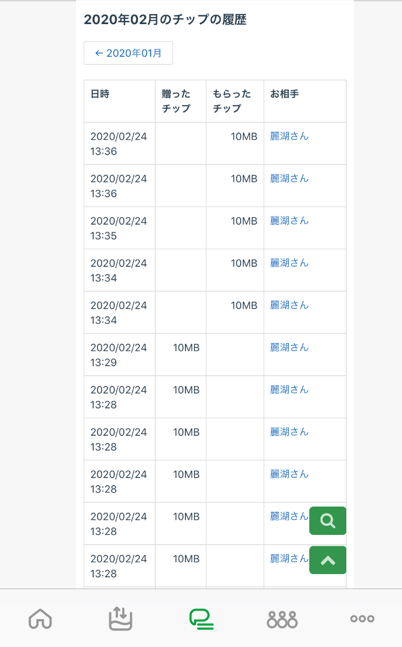Click the 日時 column header
Viewport: 402px width, 647px height.
tap(100, 94)
